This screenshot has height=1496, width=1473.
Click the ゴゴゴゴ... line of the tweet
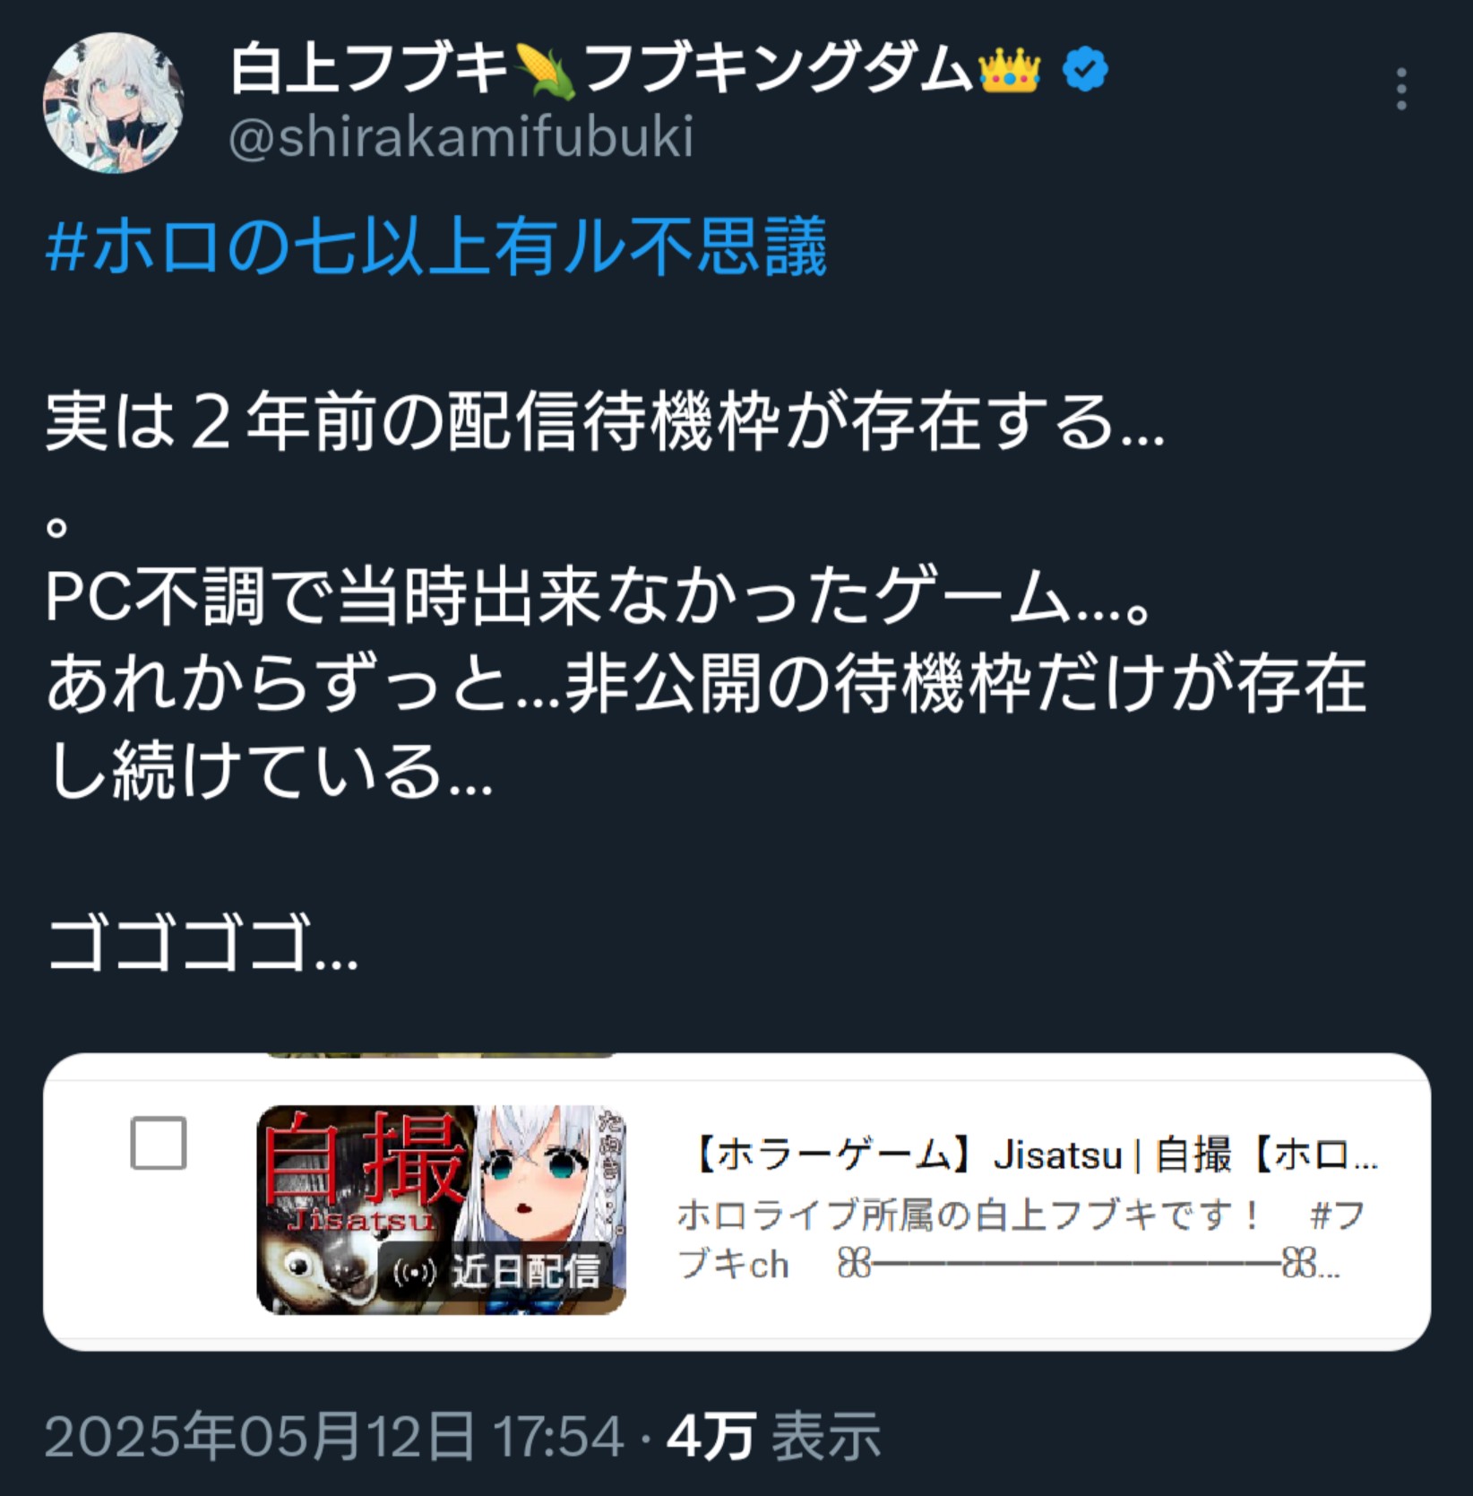[x=202, y=944]
